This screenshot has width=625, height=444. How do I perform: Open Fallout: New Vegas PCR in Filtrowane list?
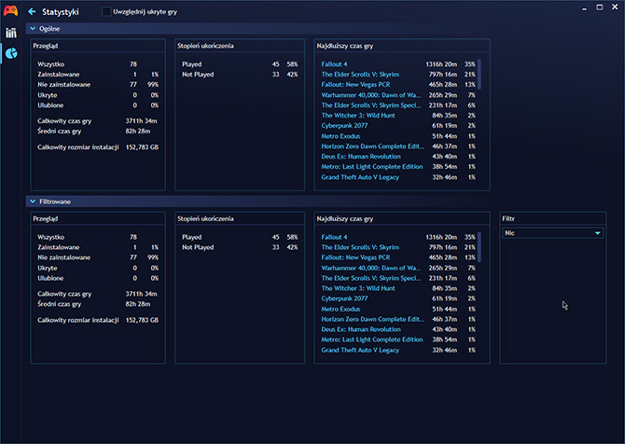(x=355, y=257)
